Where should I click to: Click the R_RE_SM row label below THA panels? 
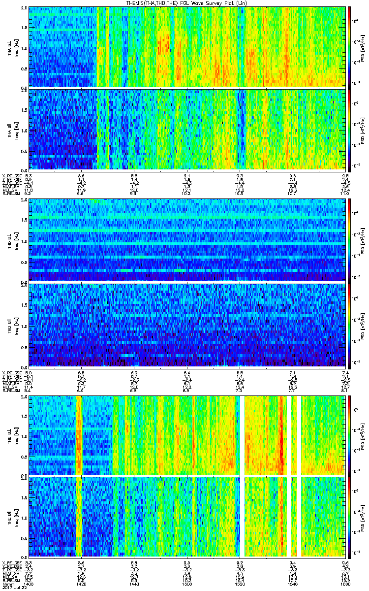[x=10, y=194]
